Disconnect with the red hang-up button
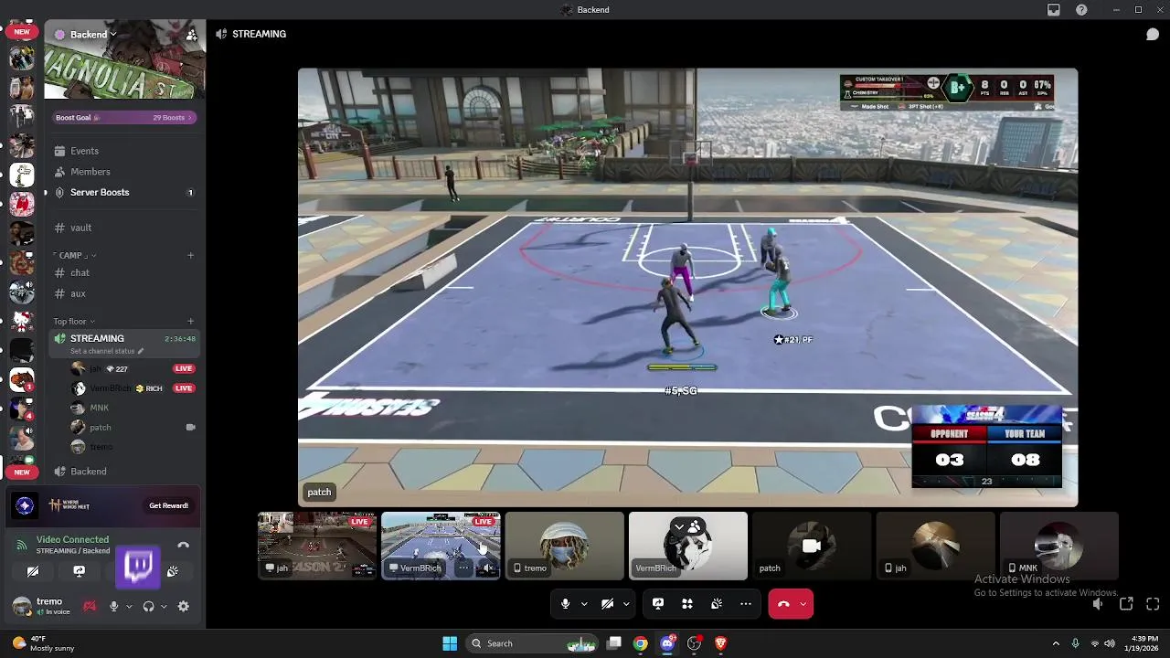The image size is (1170, 658). (783, 603)
